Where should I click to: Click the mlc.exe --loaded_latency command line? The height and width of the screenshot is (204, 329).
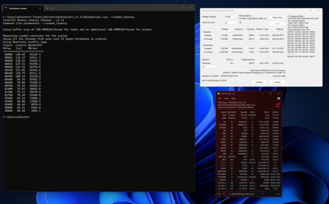(69, 17)
